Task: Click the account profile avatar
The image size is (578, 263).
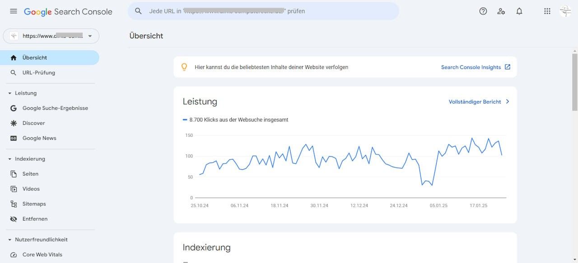Action: tap(565, 11)
